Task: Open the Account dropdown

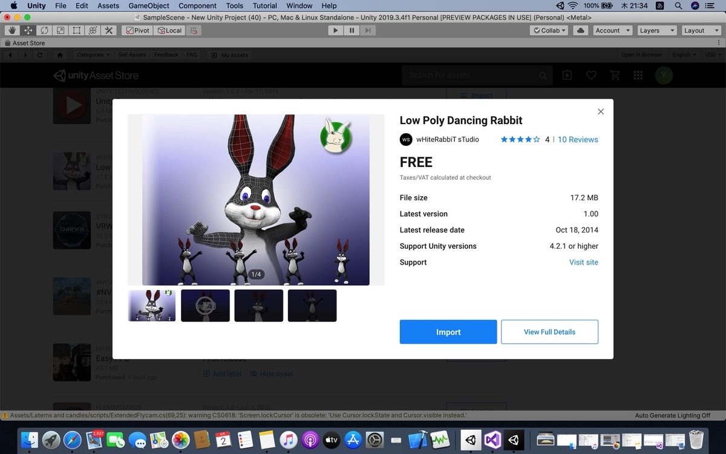Action: click(612, 30)
